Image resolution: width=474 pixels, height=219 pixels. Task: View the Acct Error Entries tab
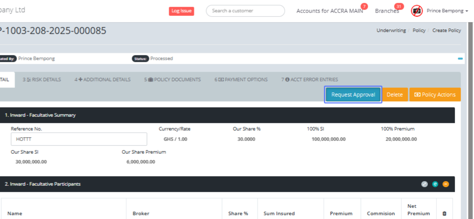[309, 80]
